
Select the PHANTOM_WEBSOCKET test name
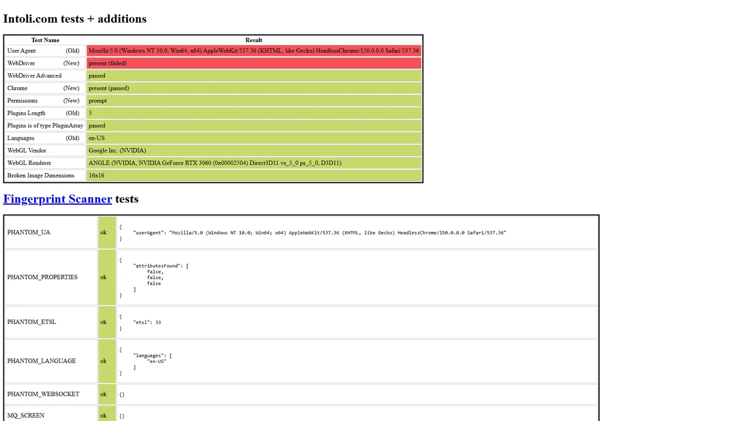(43, 394)
